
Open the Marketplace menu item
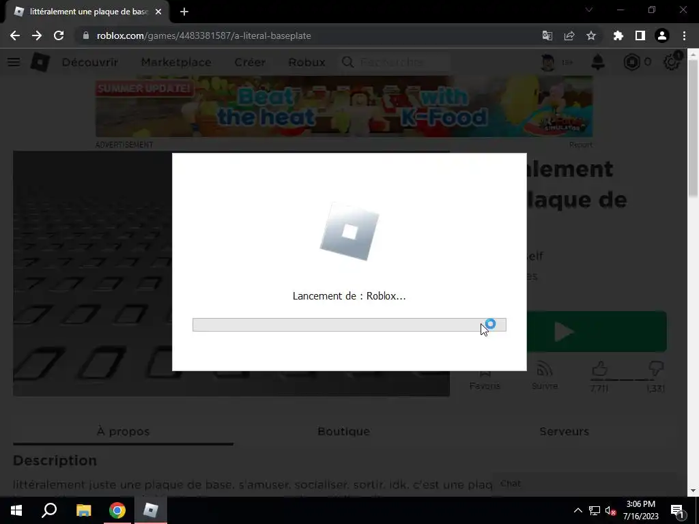pos(176,62)
